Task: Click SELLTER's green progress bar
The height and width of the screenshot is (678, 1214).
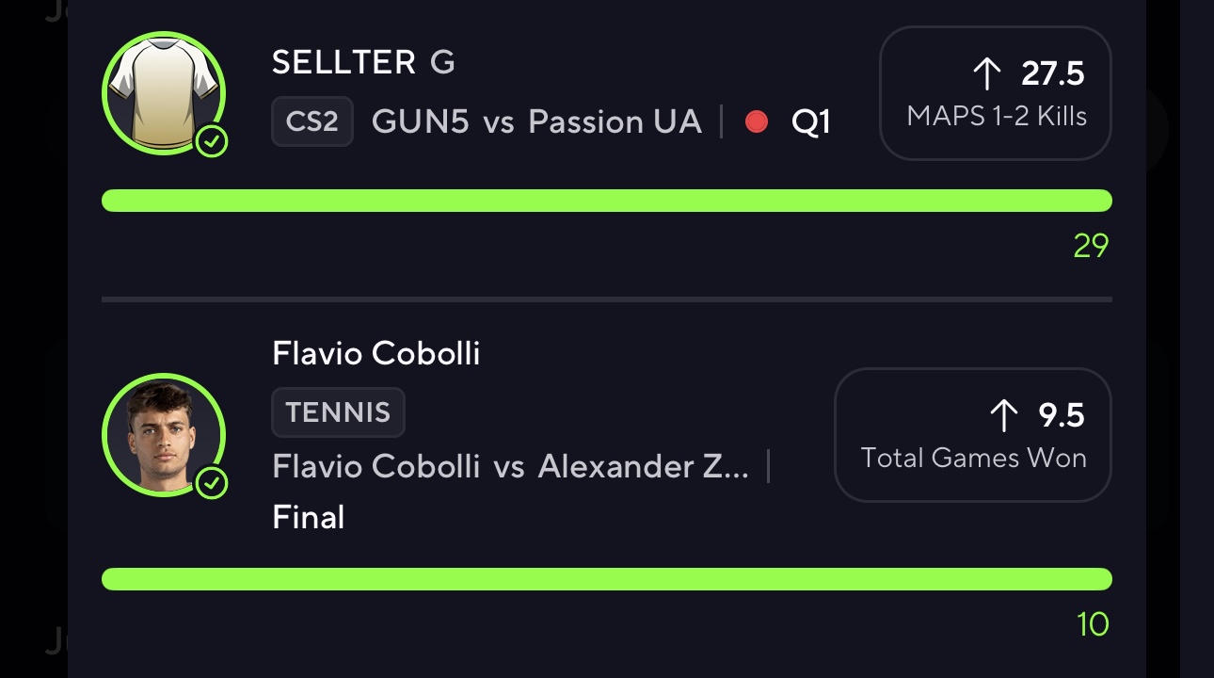Action: (x=607, y=201)
